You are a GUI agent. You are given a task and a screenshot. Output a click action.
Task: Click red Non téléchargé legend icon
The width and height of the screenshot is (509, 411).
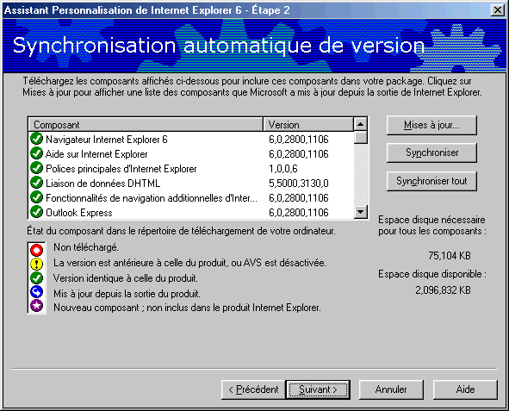click(36, 250)
